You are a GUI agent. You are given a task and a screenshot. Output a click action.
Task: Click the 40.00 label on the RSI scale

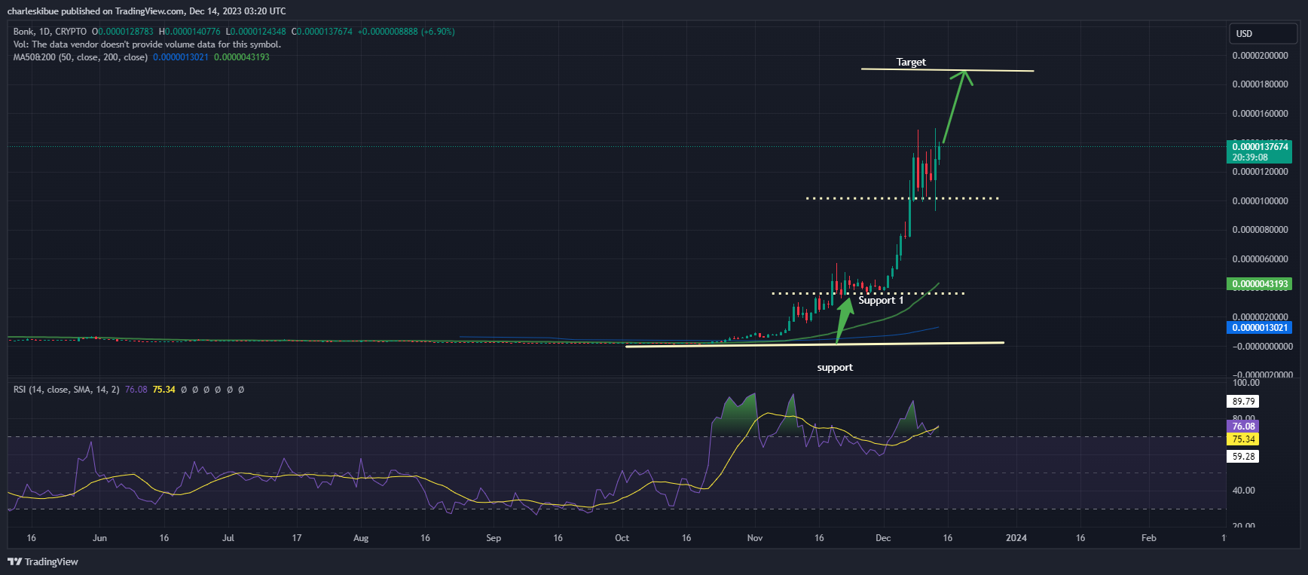[x=1243, y=491]
